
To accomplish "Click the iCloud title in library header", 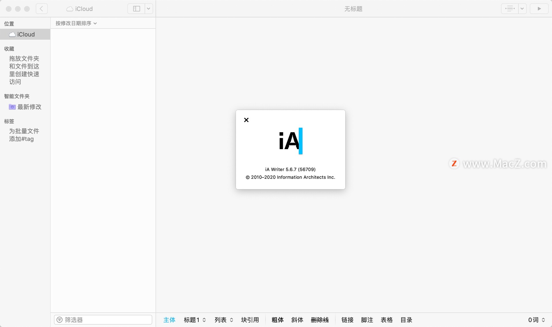I will (80, 9).
